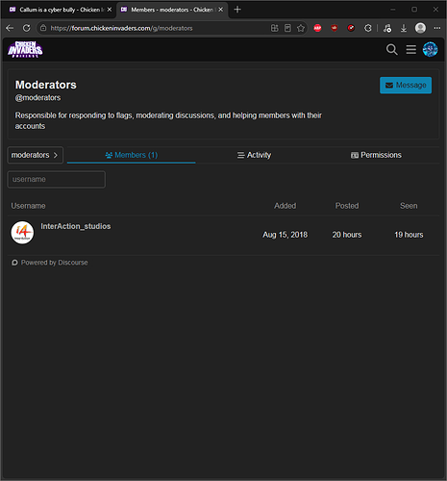Open a new browser tab
This screenshot has height=481, width=447.
[x=237, y=10]
